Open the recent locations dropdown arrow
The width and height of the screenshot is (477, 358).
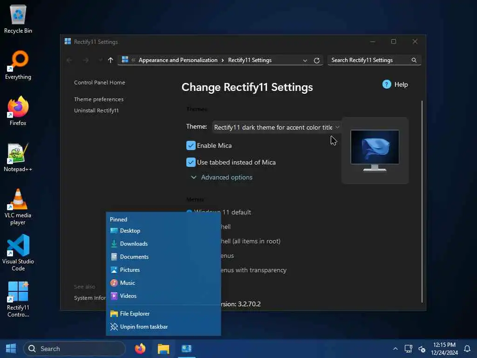point(101,60)
